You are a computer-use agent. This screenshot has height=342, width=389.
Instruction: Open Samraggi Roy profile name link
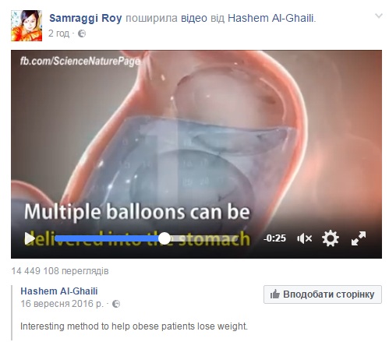[x=86, y=18]
